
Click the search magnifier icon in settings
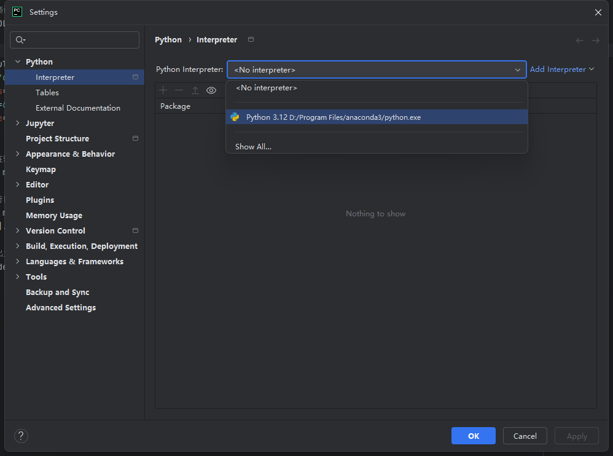click(20, 40)
